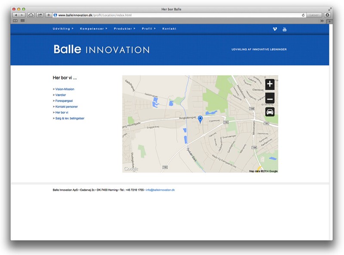Zoom in the map with plus button
Image resolution: width=344 pixels, height=255 pixels.
point(270,84)
